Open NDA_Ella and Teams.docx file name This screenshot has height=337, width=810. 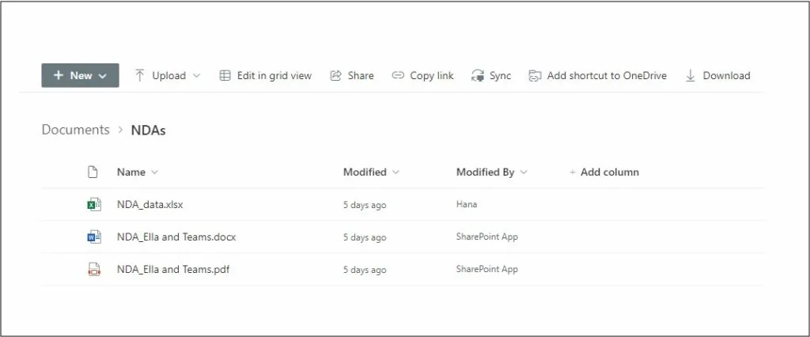[x=176, y=237]
